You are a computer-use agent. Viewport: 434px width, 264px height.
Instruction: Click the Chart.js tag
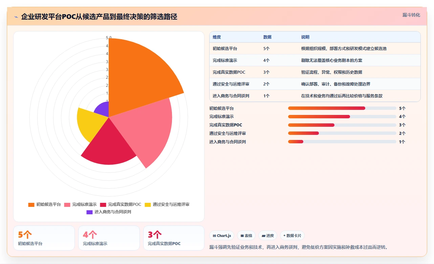222,236
